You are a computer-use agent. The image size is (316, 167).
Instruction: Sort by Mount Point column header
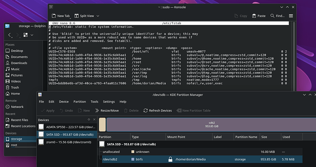tap(189, 137)
